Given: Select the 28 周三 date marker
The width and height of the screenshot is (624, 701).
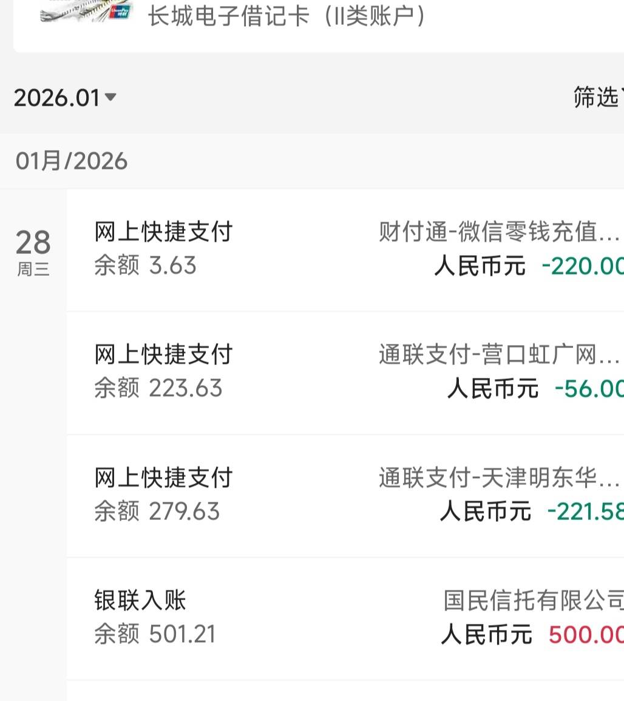Looking at the screenshot, I should click(x=33, y=251).
